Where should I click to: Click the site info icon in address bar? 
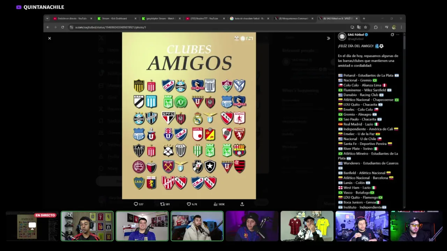pyautogui.click(x=71, y=27)
